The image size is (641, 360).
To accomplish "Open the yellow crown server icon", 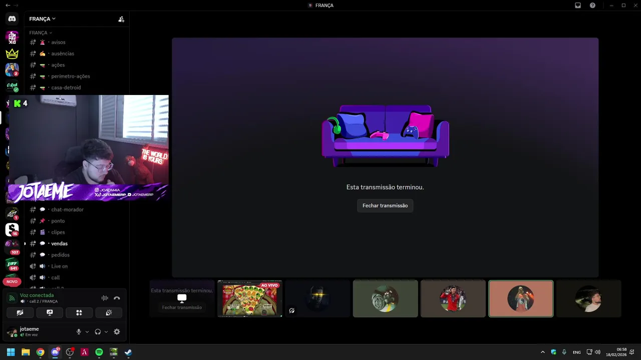I will [x=12, y=53].
